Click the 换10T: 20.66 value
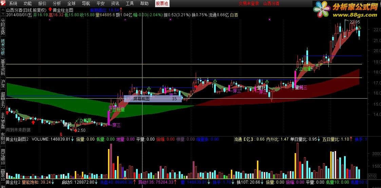This screenshot has width=381, height=188. 248,182
